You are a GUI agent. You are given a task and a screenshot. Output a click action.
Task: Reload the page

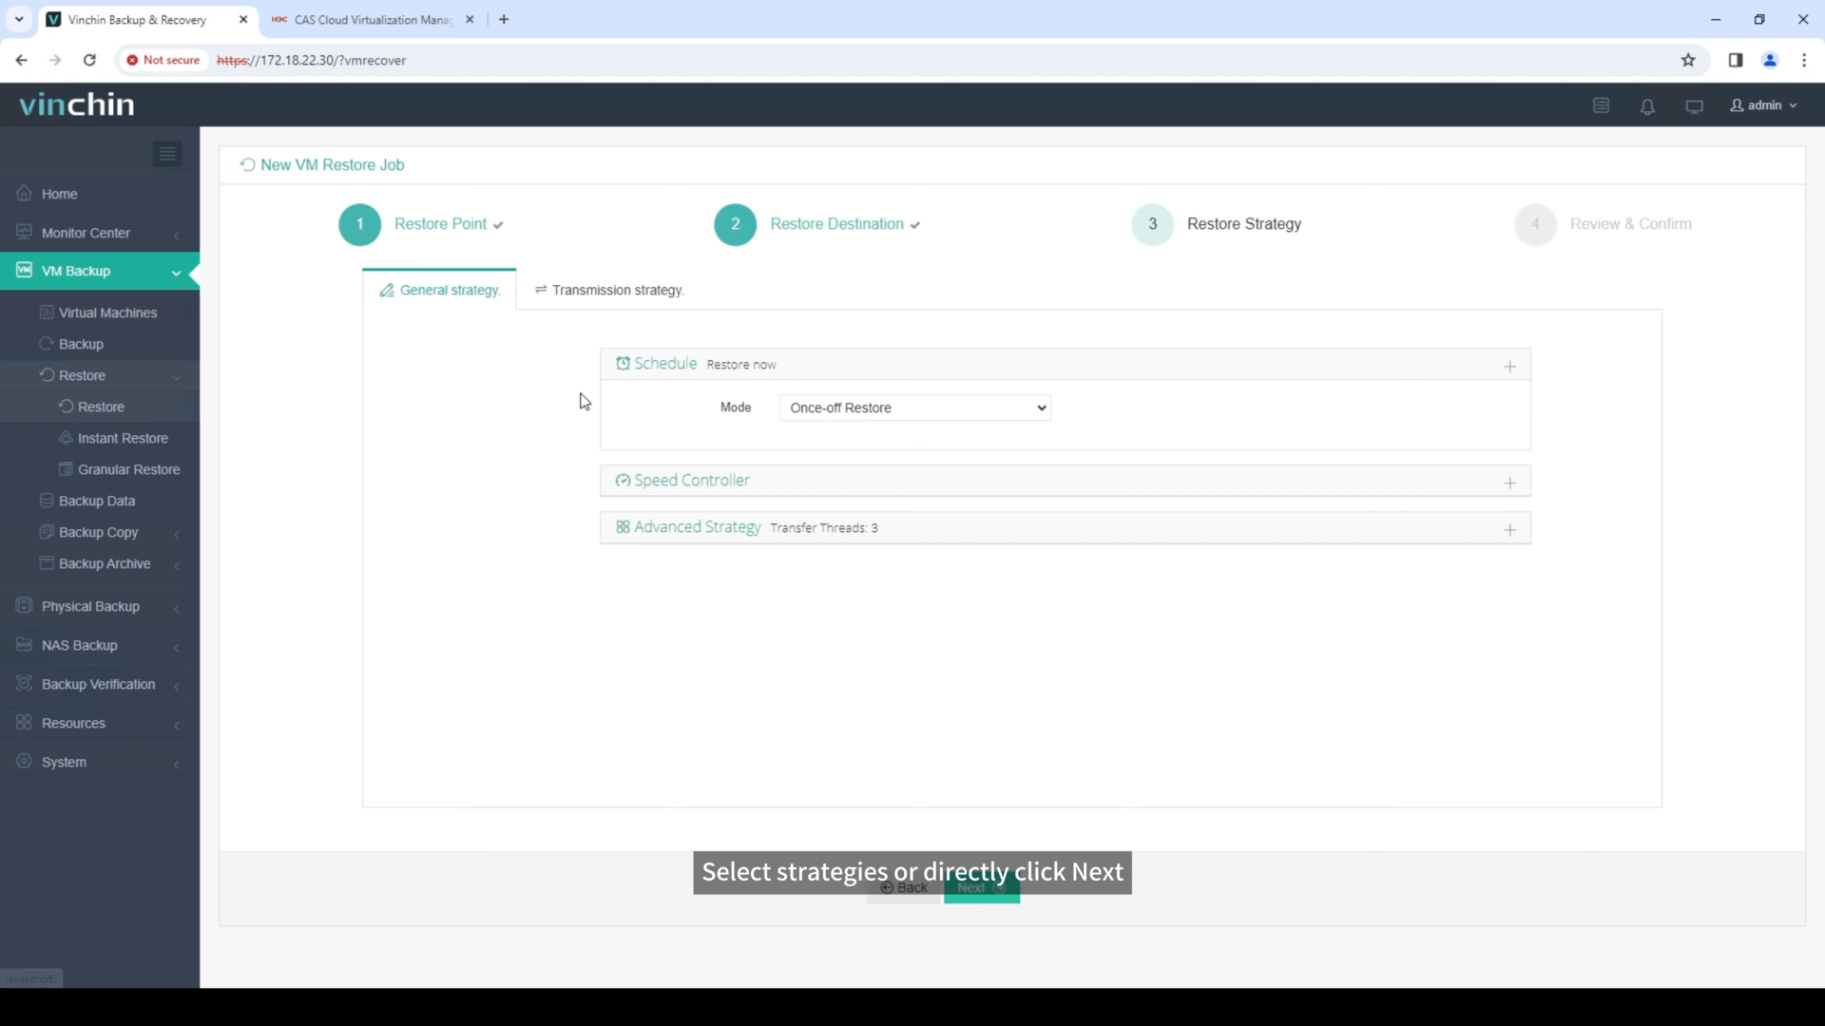coord(89,60)
